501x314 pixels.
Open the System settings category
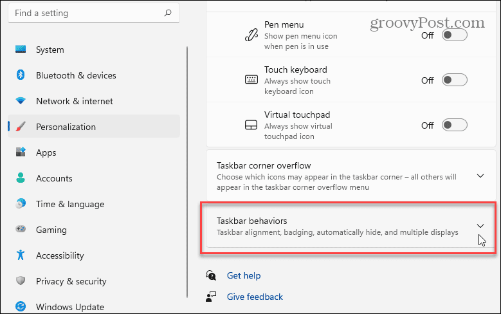(x=94, y=50)
